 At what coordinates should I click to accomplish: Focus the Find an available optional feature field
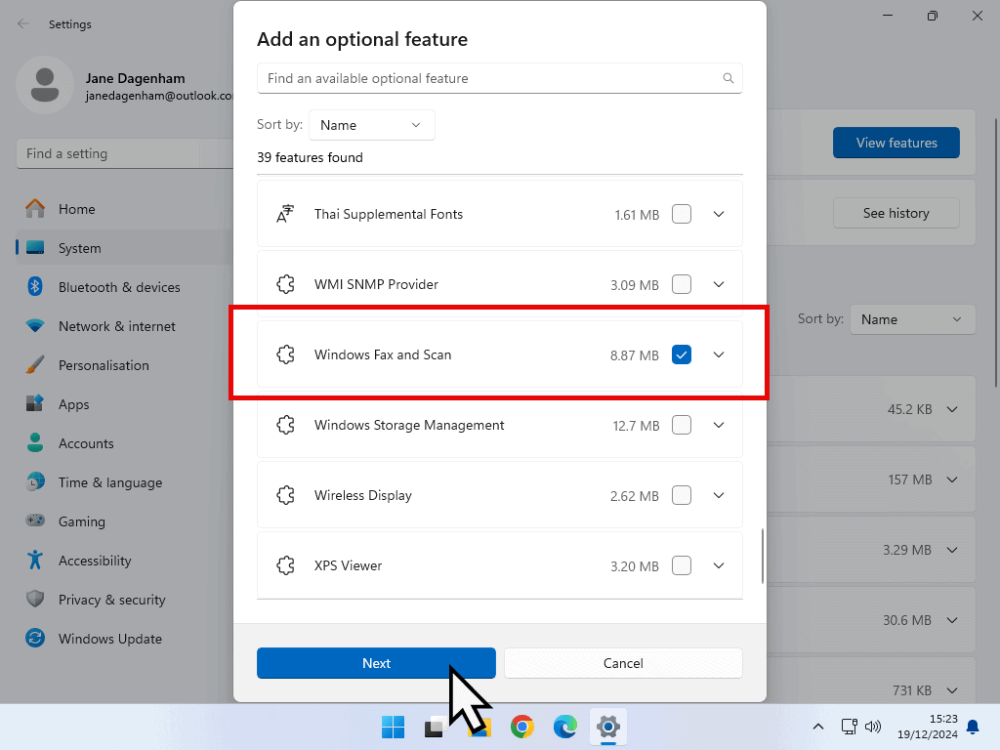click(499, 78)
